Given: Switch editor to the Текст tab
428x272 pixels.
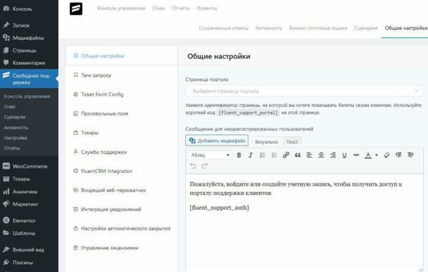Looking at the screenshot, I should [x=292, y=141].
